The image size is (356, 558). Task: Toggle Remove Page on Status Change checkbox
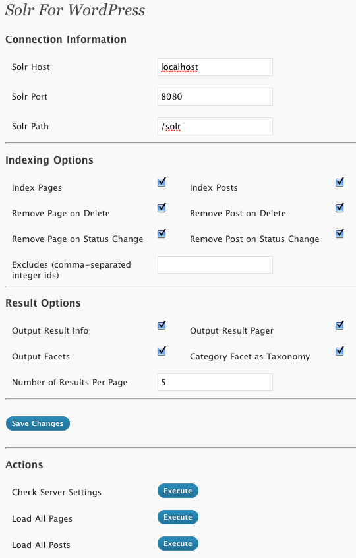click(162, 233)
